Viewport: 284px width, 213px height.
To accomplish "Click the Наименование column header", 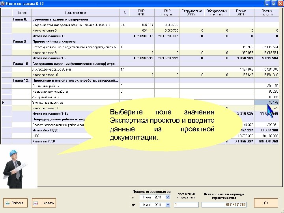I will pyautogui.click(x=75, y=13).
